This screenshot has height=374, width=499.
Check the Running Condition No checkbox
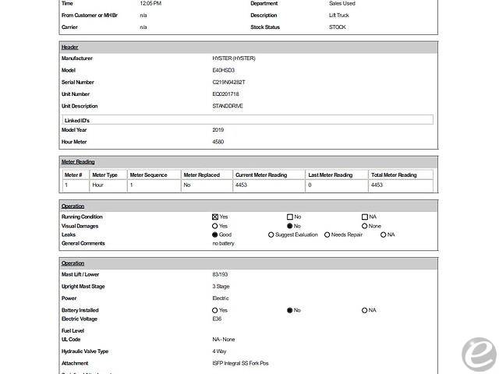(289, 217)
